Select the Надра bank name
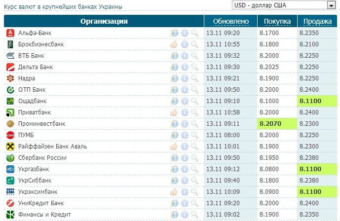Image resolution: width=340 pixels, height=221 pixels. (x=27, y=78)
